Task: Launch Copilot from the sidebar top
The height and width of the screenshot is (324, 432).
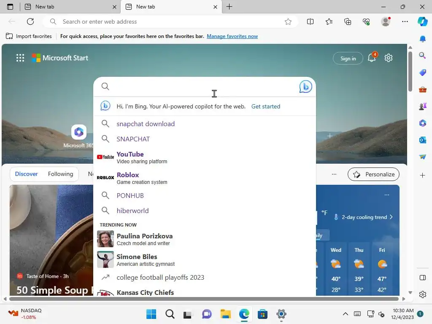Action: (x=422, y=22)
